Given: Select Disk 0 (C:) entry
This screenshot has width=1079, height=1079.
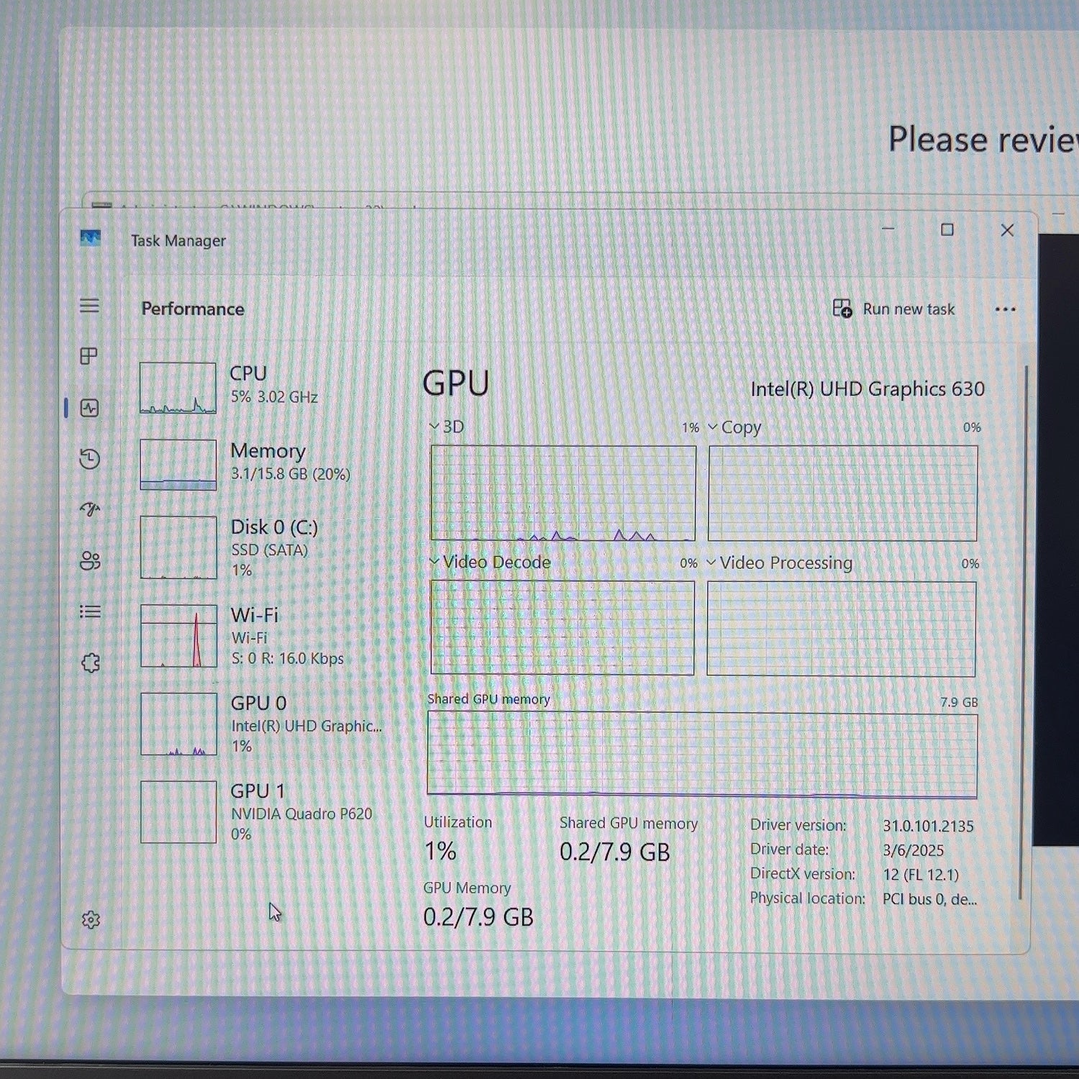Looking at the screenshot, I should point(263,547).
